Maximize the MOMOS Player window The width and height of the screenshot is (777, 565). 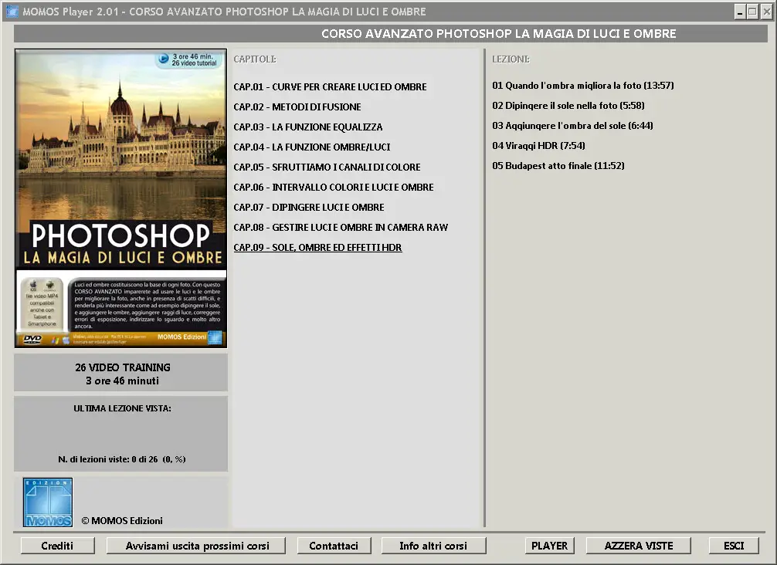coord(752,12)
